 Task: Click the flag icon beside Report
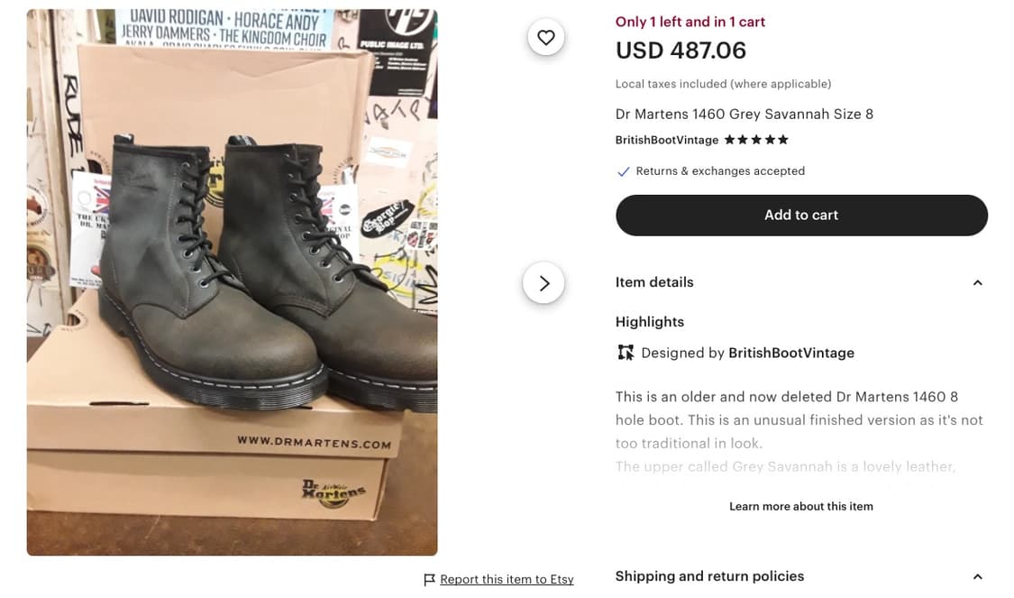point(430,580)
